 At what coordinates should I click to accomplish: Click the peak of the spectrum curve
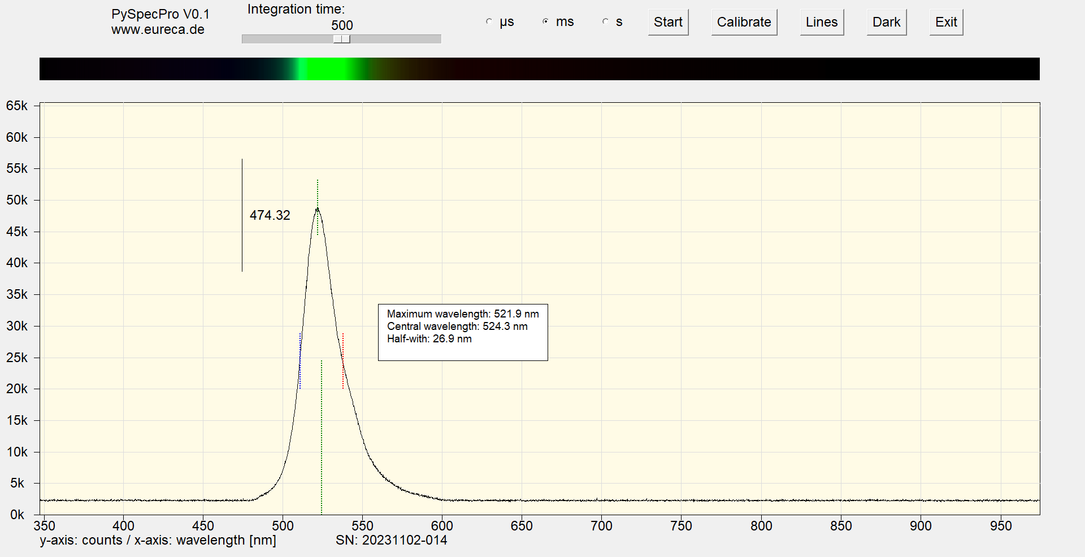click(317, 209)
